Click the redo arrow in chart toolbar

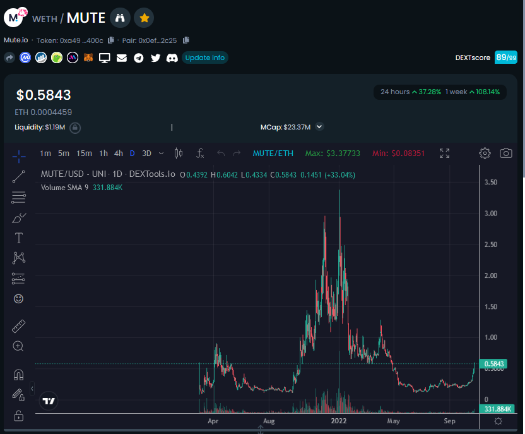tap(237, 154)
